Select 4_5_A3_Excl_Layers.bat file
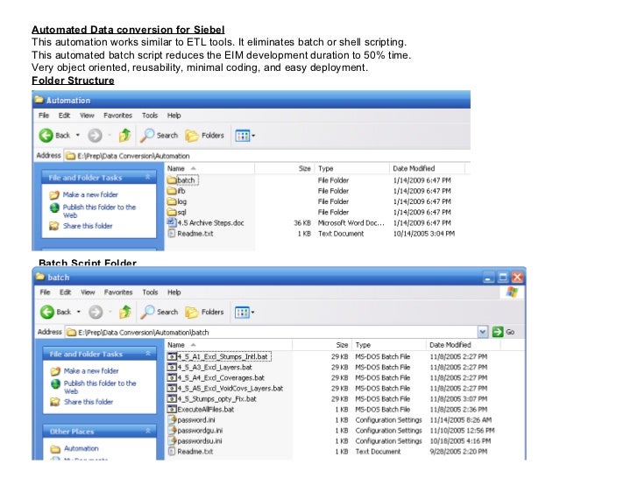This screenshot has height=478, width=638. pyautogui.click(x=210, y=367)
